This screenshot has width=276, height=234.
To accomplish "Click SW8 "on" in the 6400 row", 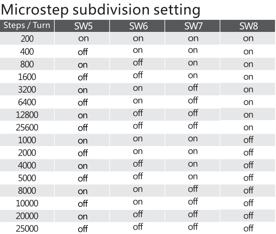I will [x=248, y=103].
